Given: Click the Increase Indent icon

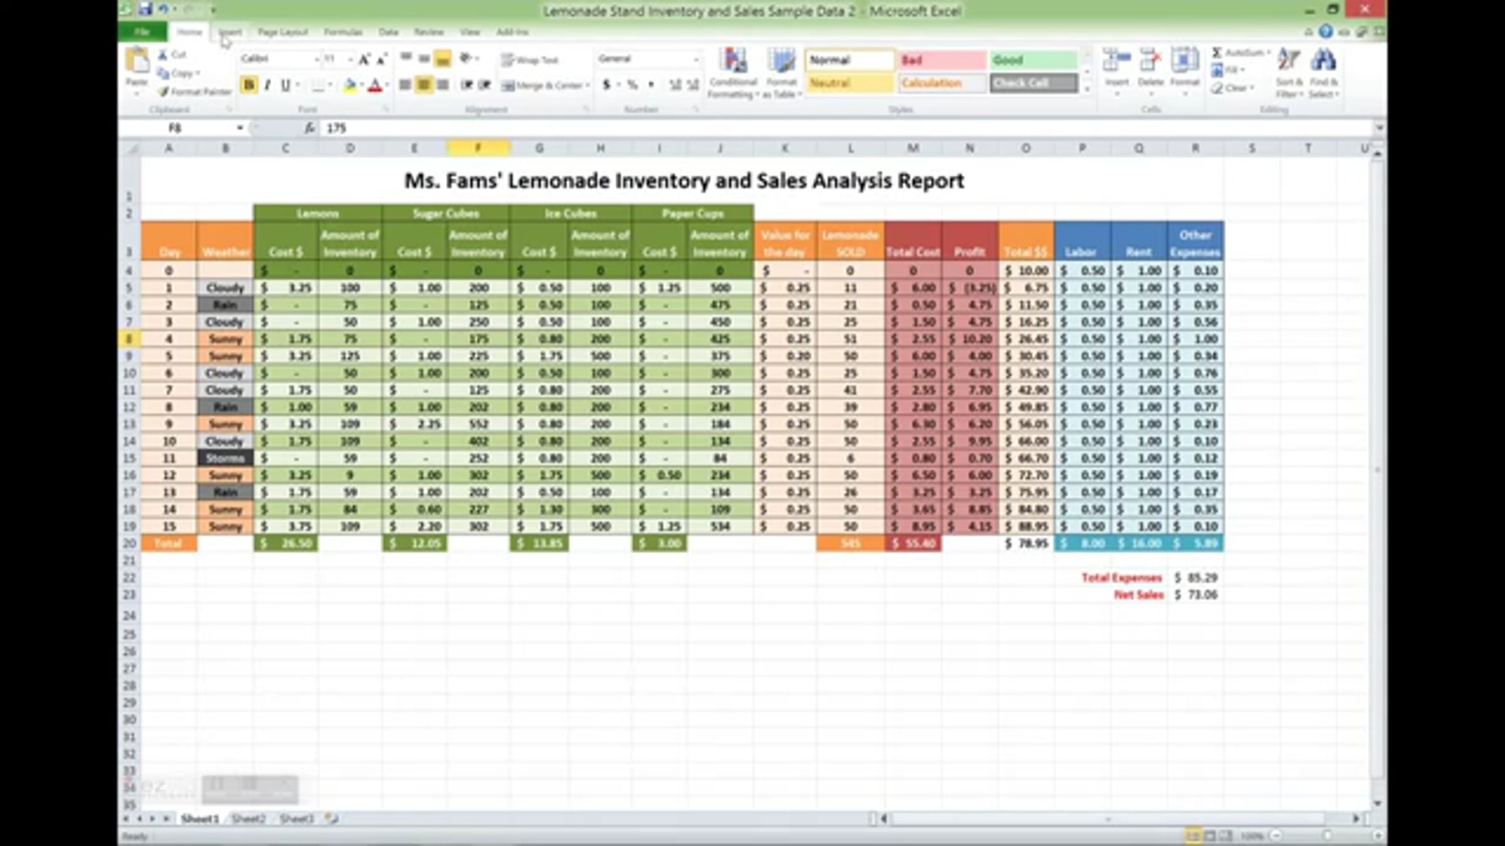Looking at the screenshot, I should tap(484, 85).
